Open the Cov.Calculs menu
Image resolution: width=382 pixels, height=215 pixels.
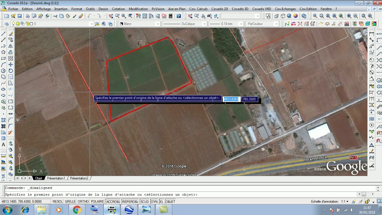(x=198, y=9)
